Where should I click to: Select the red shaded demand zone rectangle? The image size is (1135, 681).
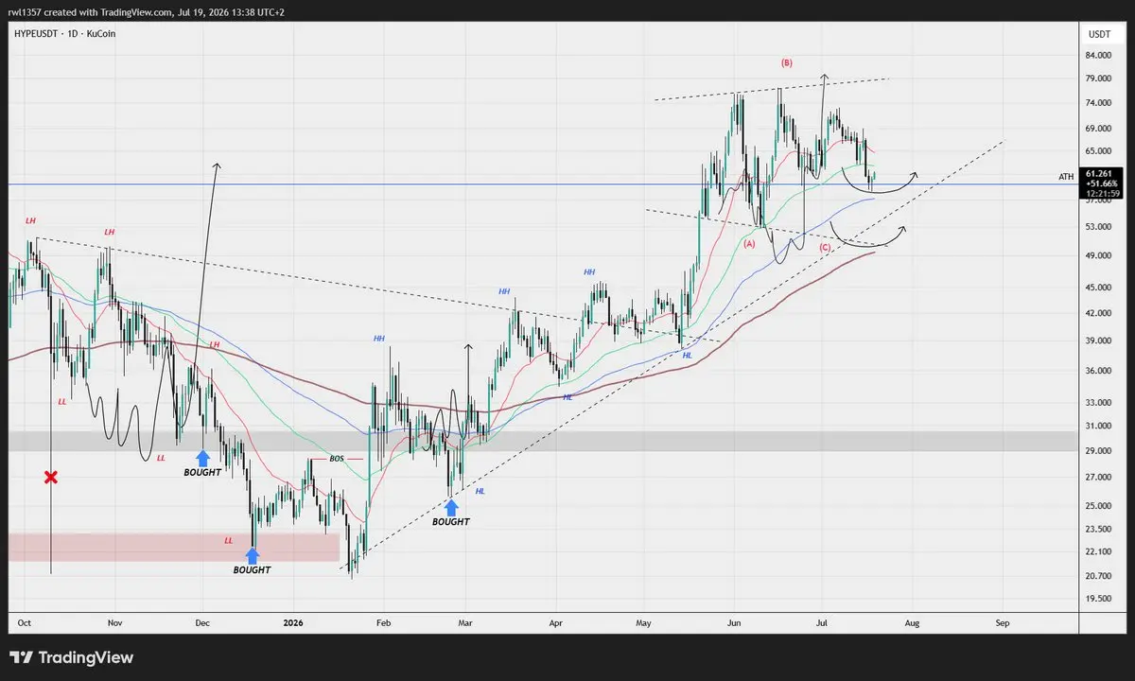tap(173, 548)
